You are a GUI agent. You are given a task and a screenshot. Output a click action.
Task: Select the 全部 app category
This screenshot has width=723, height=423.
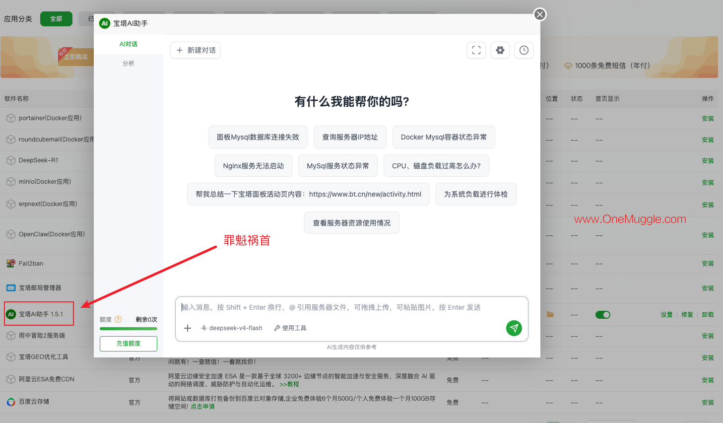56,19
